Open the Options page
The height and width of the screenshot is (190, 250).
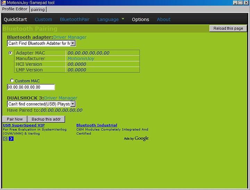click(141, 19)
